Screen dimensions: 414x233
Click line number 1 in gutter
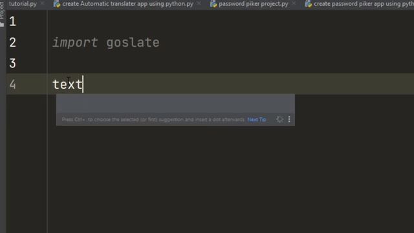coord(12,21)
